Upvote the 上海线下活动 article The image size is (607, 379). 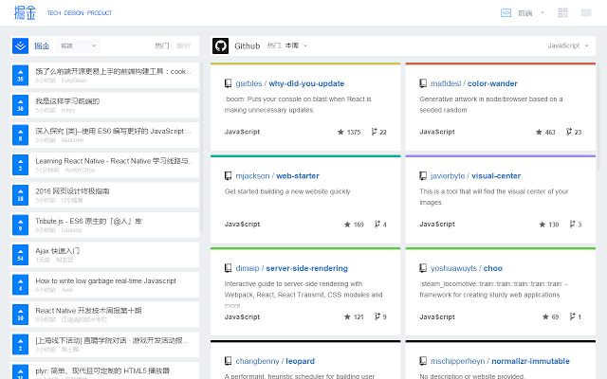click(20, 344)
